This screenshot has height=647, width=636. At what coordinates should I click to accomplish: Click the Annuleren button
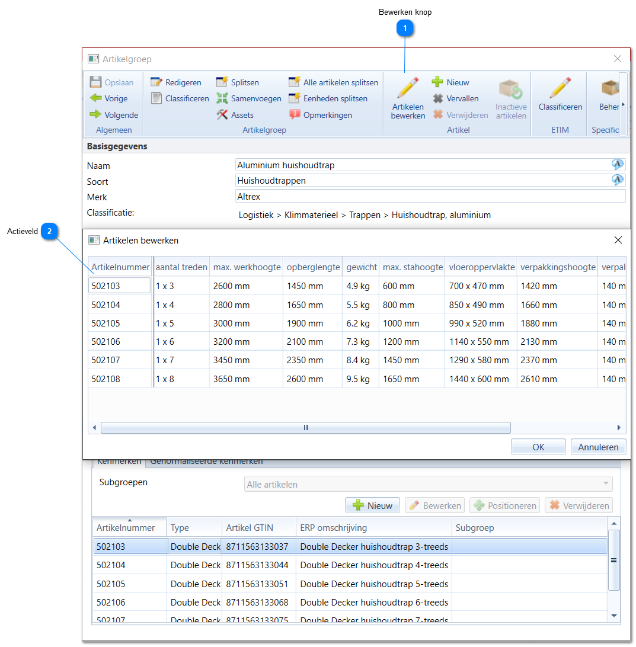coord(598,447)
